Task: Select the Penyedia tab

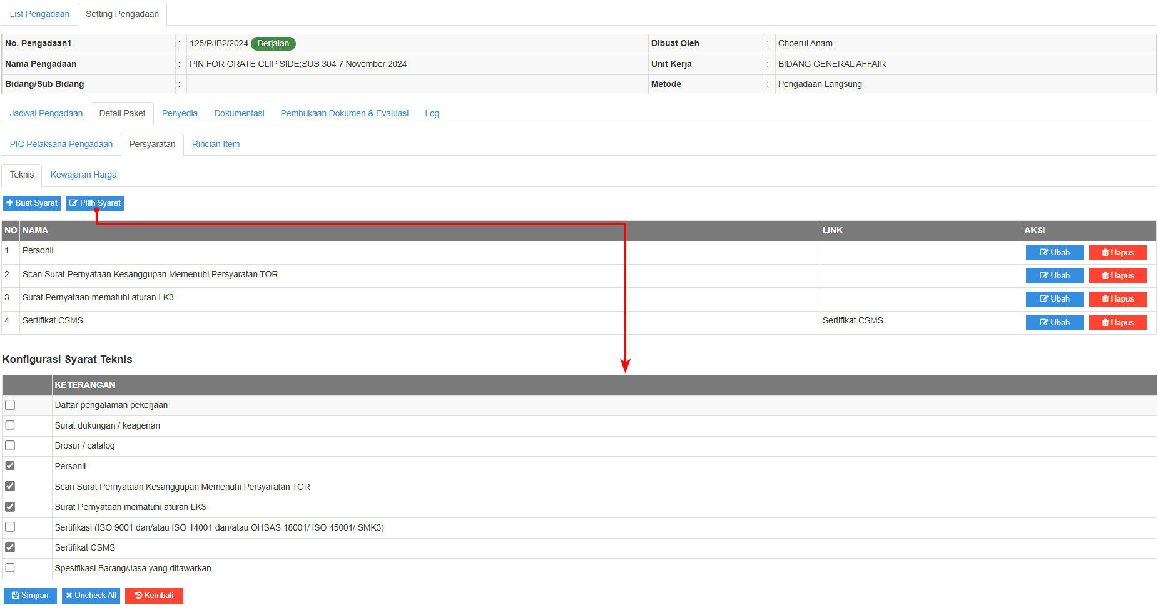Action: pos(180,114)
